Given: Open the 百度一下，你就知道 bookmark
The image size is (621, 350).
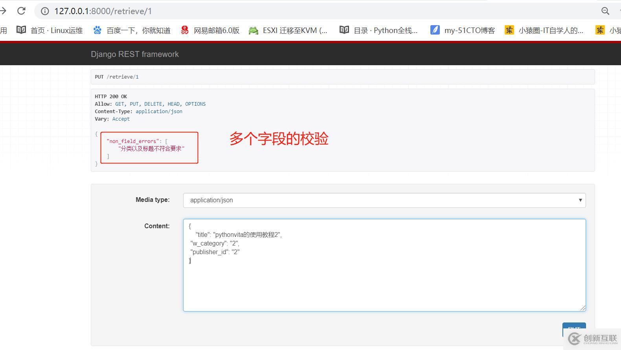Looking at the screenshot, I should point(132,30).
